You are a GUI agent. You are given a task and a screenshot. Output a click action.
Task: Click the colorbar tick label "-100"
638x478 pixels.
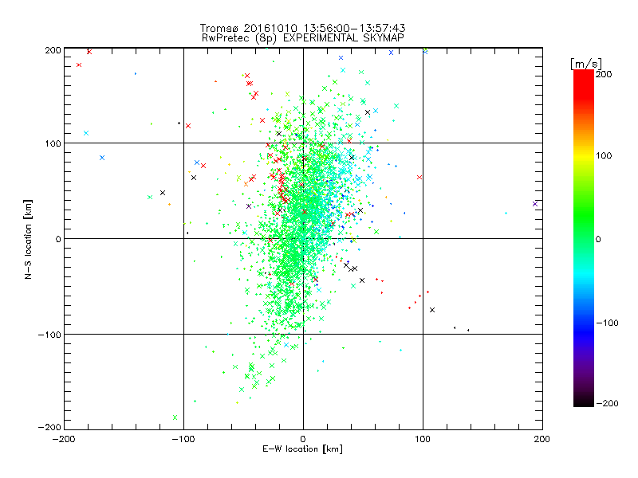(607, 323)
